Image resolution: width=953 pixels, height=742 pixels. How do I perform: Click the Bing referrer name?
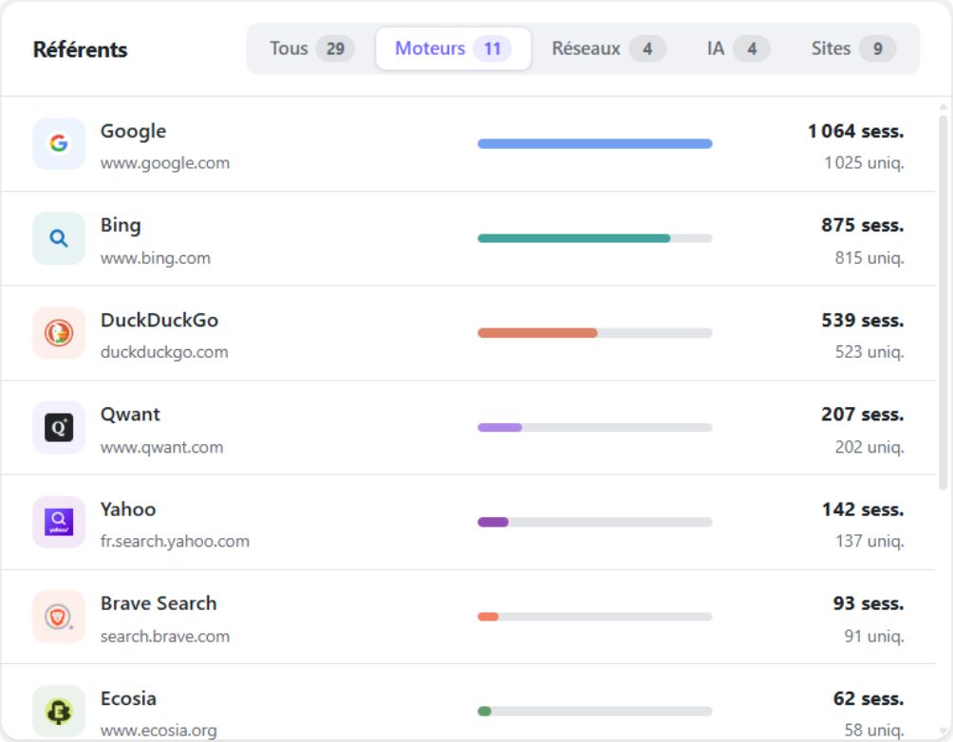pyautogui.click(x=121, y=226)
